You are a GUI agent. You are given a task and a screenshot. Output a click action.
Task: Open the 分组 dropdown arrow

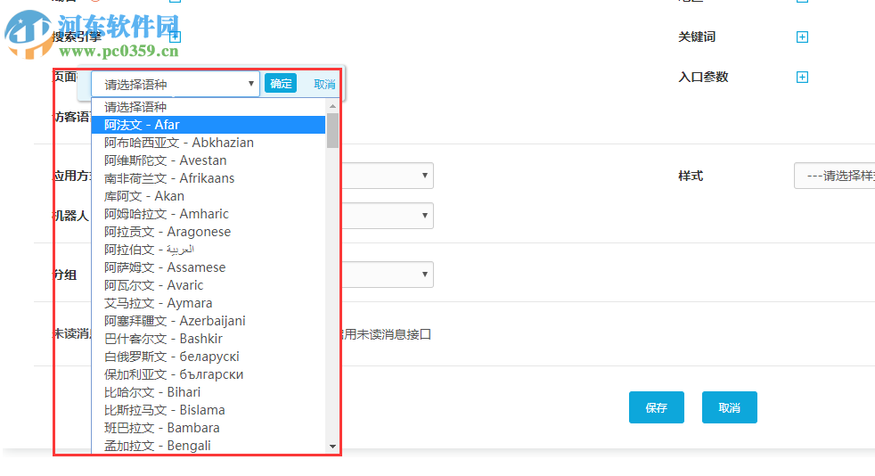point(426,275)
